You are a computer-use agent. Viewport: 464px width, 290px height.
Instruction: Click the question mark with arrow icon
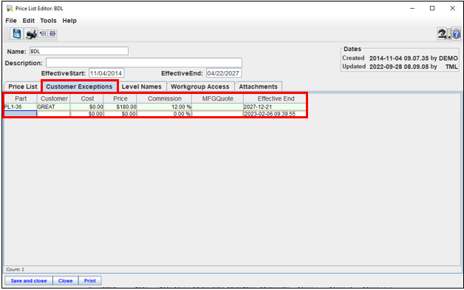tap(442, 34)
